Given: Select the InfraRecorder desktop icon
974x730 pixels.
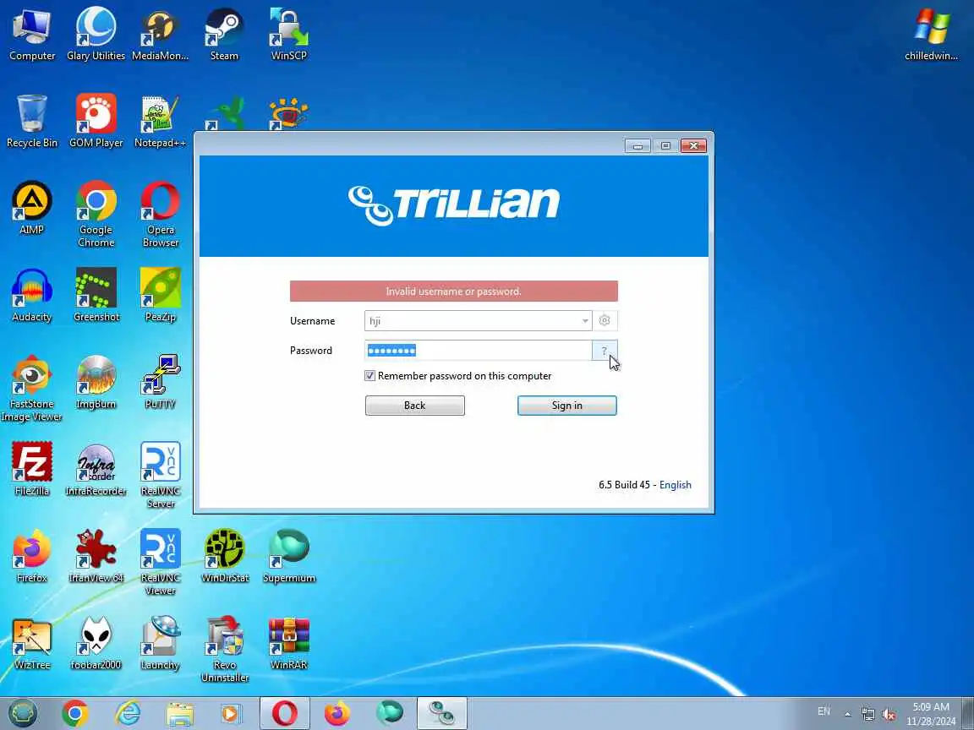Looking at the screenshot, I should coord(96,469).
